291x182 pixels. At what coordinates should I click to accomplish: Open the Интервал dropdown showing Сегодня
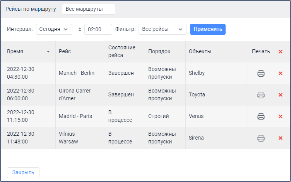pyautogui.click(x=54, y=29)
